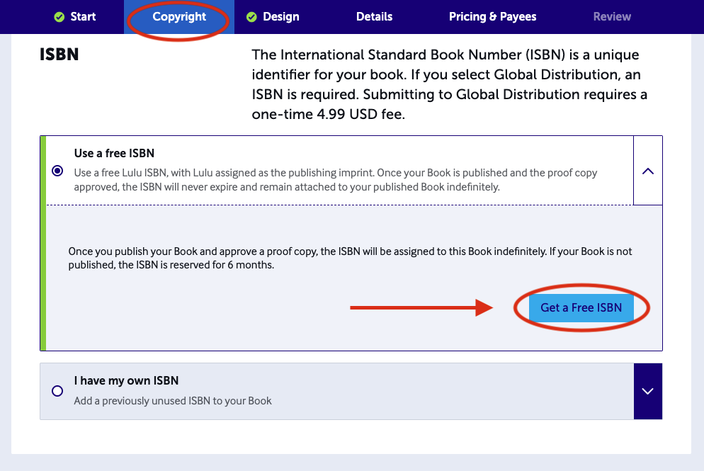Viewport: 704px width, 471px height.
Task: Switch to the Design tab
Action: click(x=280, y=16)
